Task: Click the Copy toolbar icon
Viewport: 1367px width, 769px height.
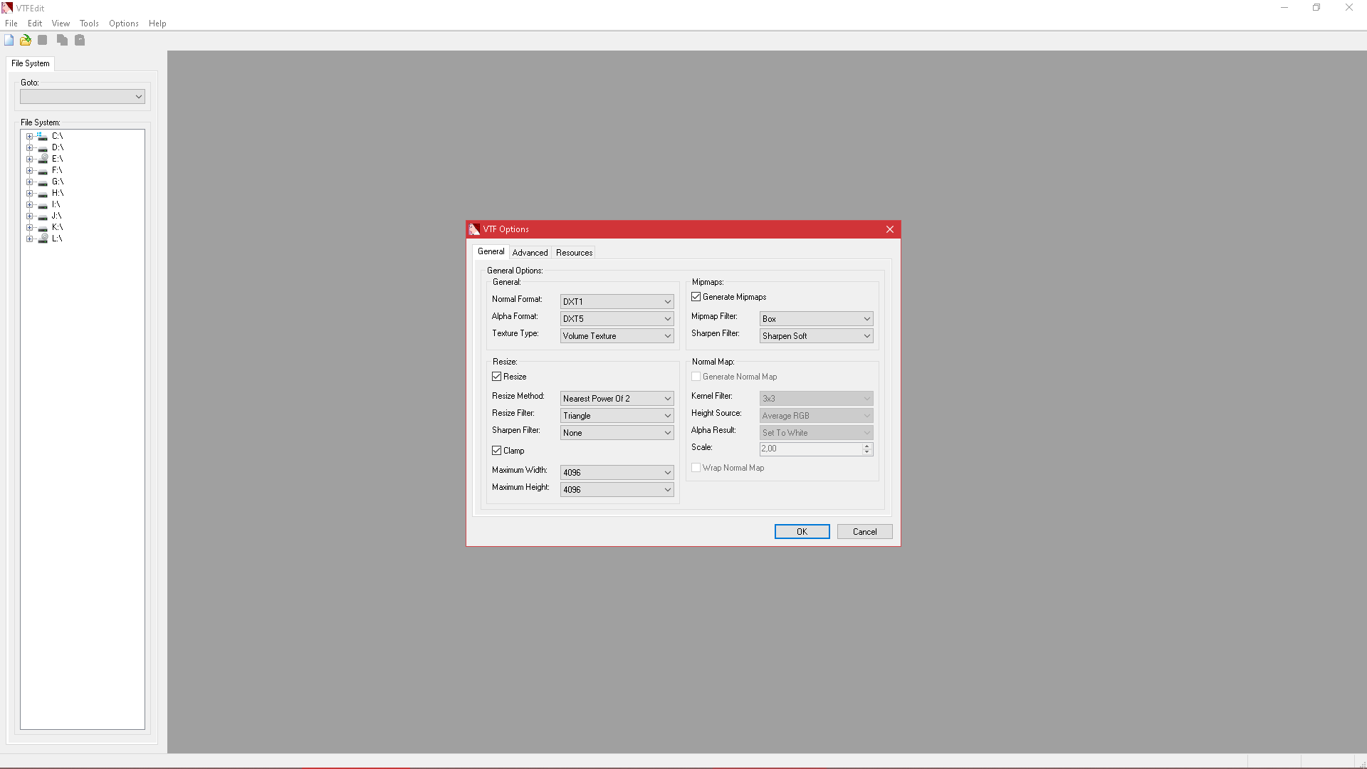Action: pyautogui.click(x=62, y=40)
